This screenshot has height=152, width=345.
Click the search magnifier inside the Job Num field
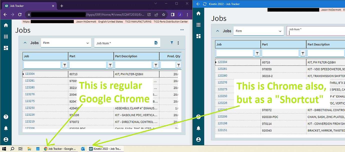pyautogui.click(x=156, y=43)
